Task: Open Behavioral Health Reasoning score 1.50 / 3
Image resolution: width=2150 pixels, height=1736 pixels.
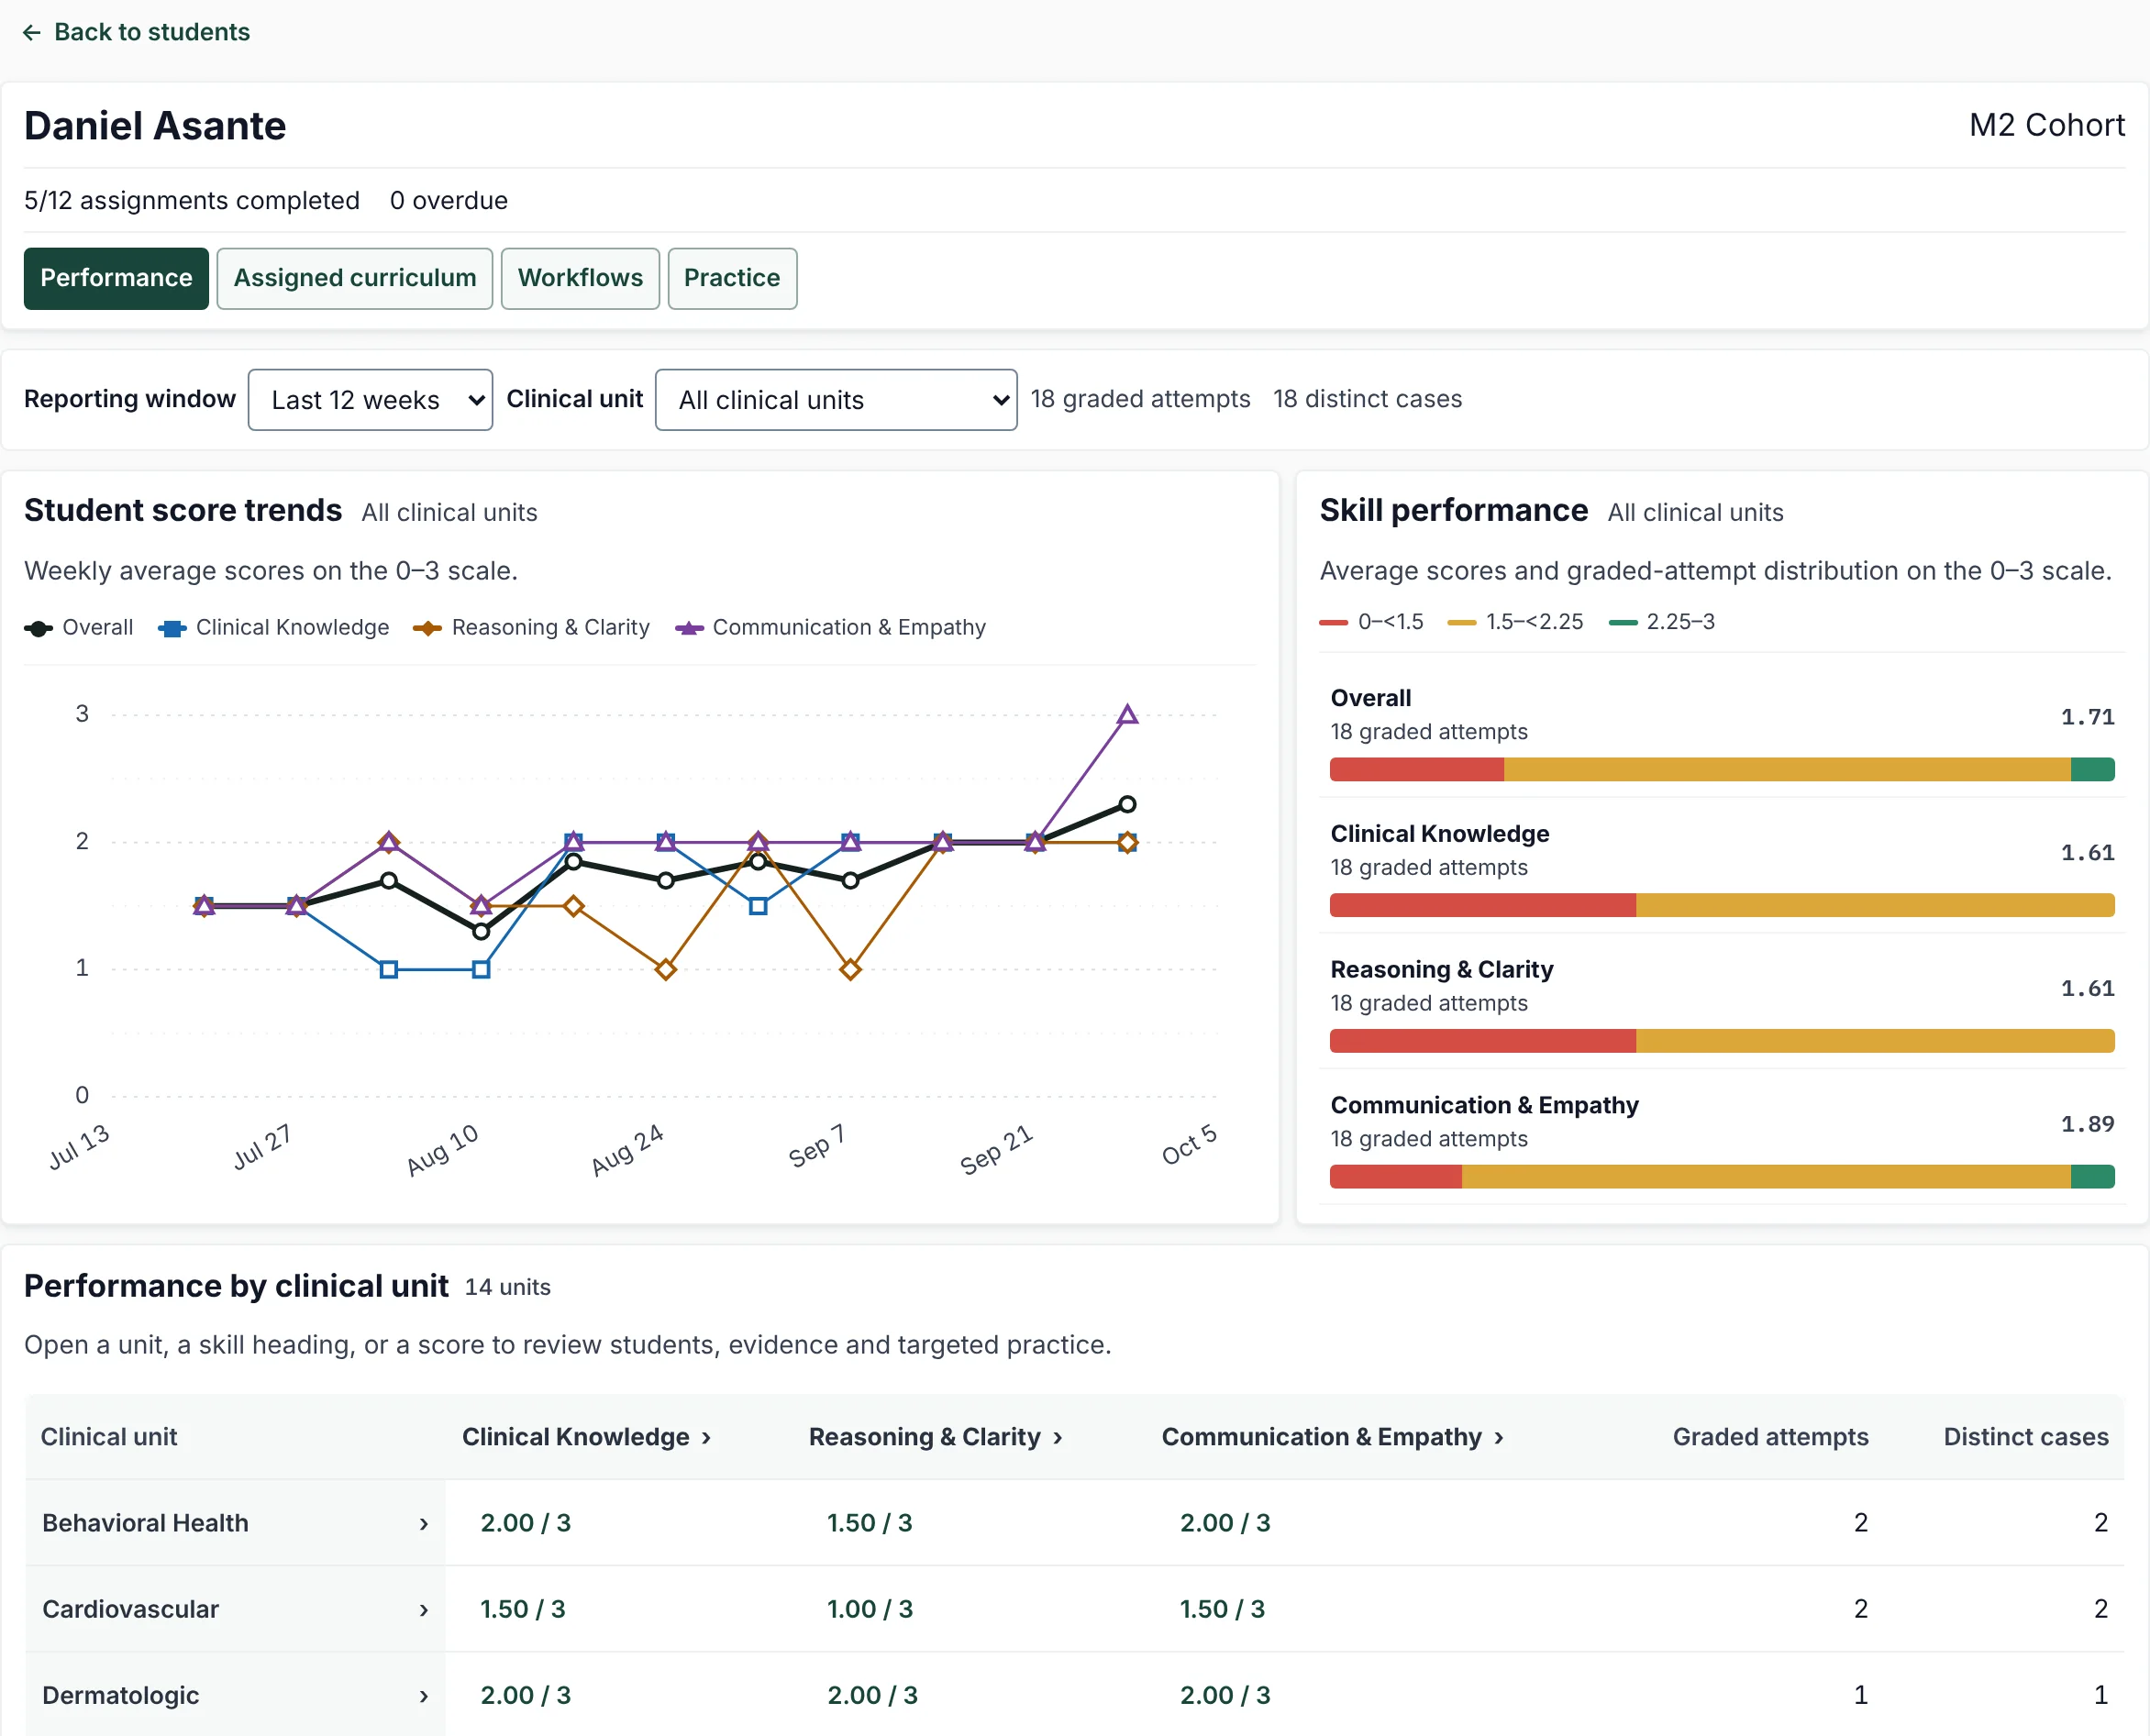Action: (869, 1523)
